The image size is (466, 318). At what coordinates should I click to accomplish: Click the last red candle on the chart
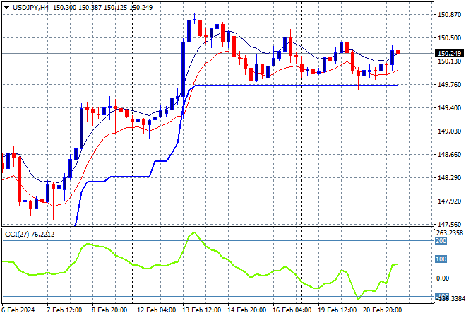[x=398, y=51]
